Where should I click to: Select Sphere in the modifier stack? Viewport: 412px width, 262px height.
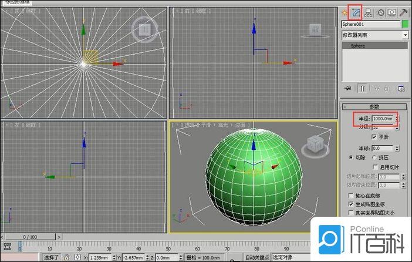[358, 45]
